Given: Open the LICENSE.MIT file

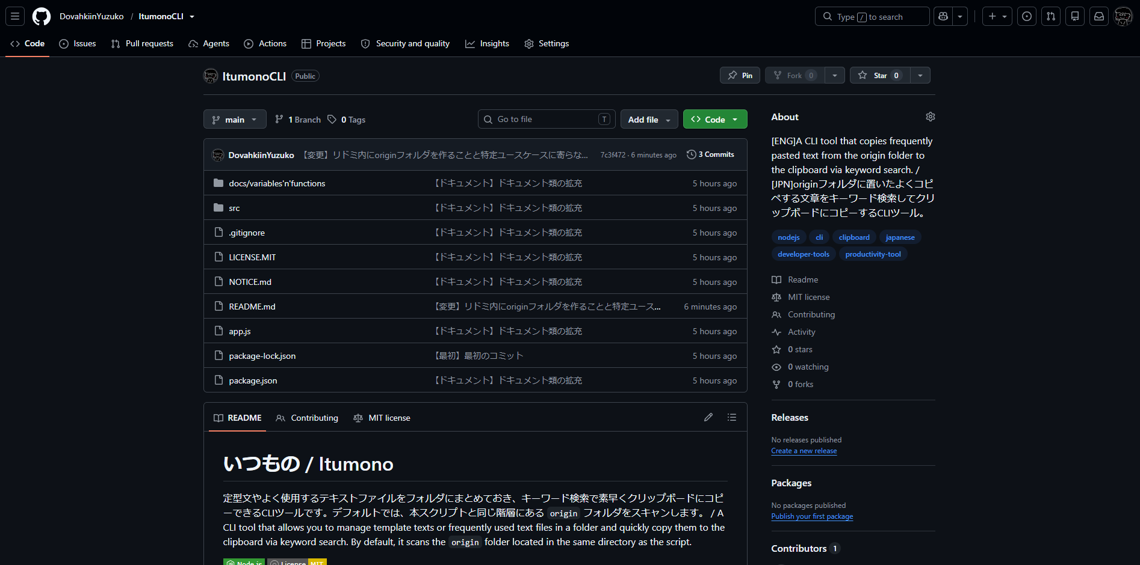Looking at the screenshot, I should [x=252, y=257].
